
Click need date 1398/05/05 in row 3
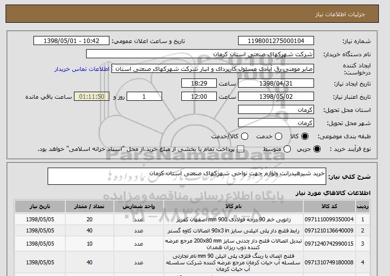pyautogui.click(x=40, y=244)
